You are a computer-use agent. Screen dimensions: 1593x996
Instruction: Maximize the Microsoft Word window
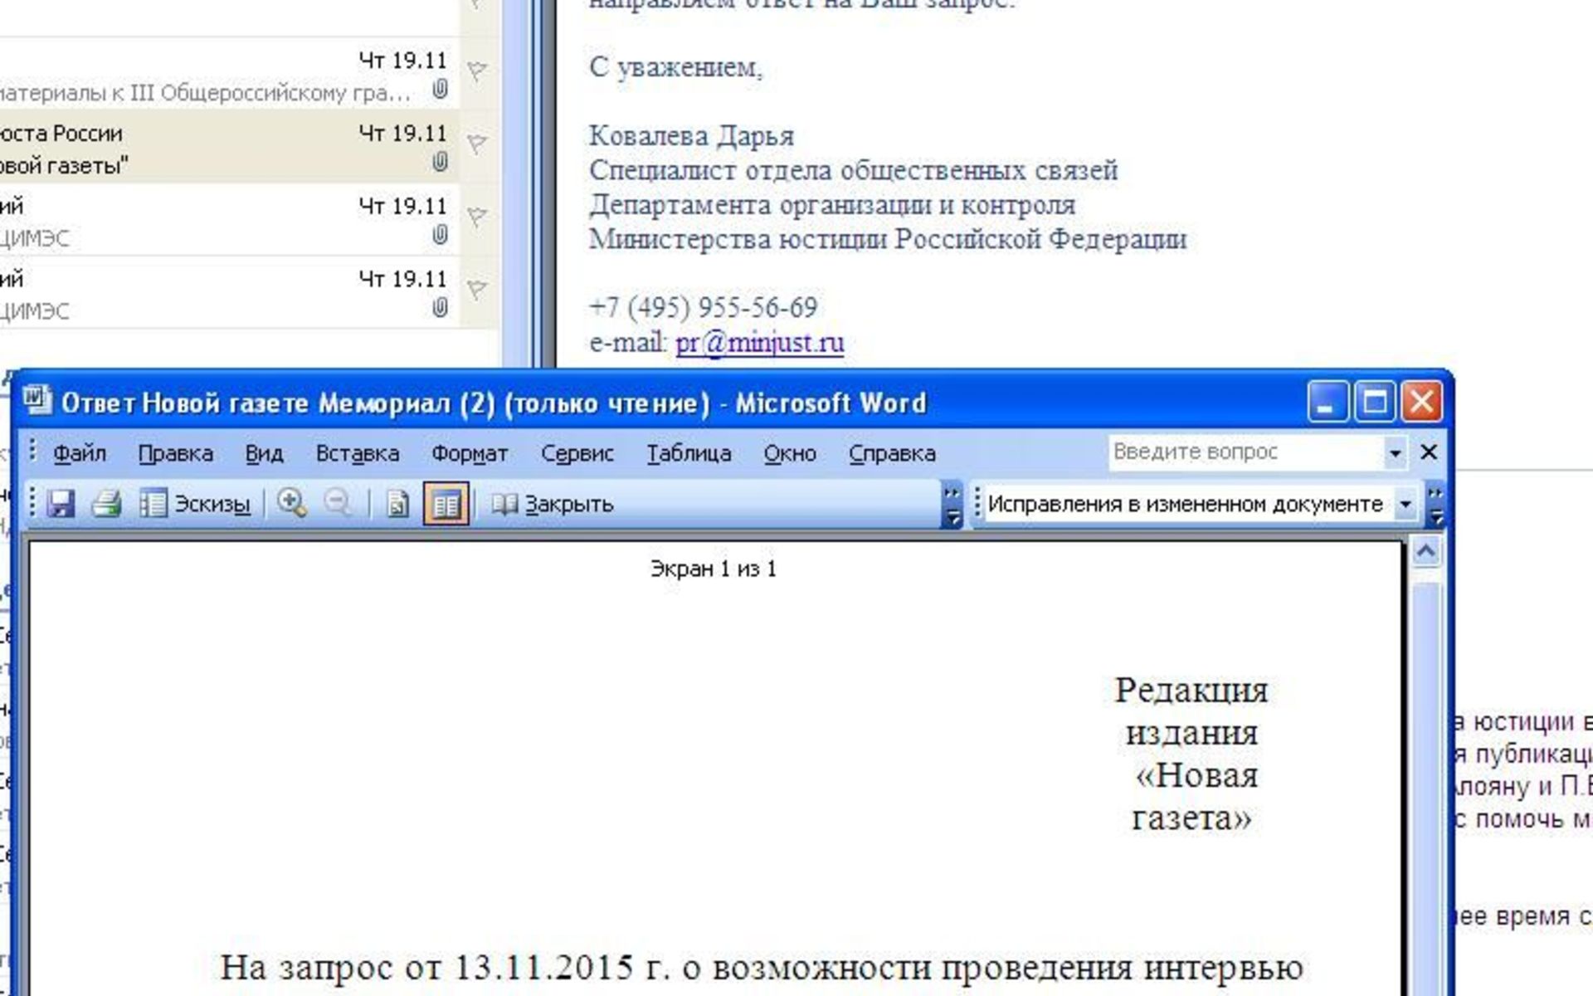pyautogui.click(x=1374, y=402)
